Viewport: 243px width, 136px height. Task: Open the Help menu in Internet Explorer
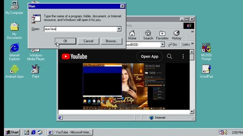coord(129,25)
